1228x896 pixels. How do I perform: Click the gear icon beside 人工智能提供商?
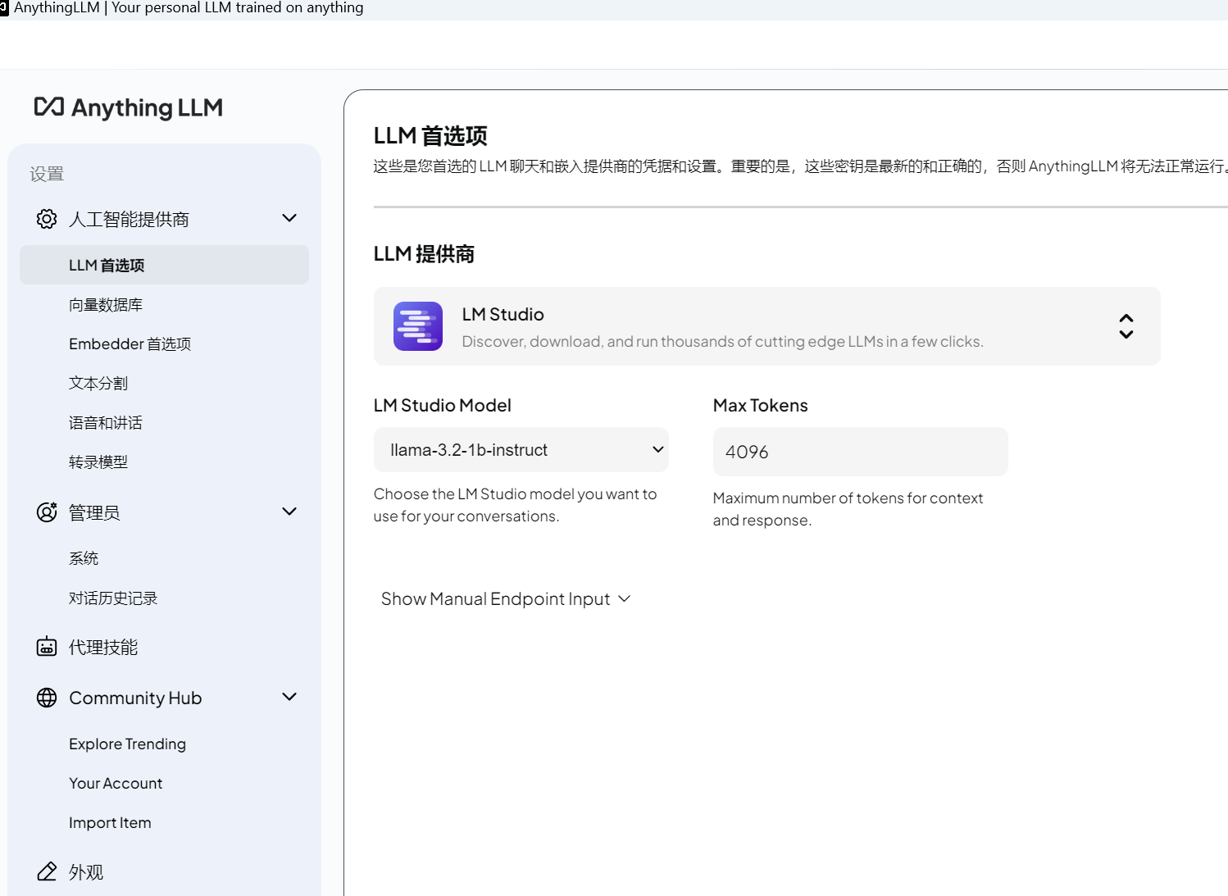[x=47, y=219]
